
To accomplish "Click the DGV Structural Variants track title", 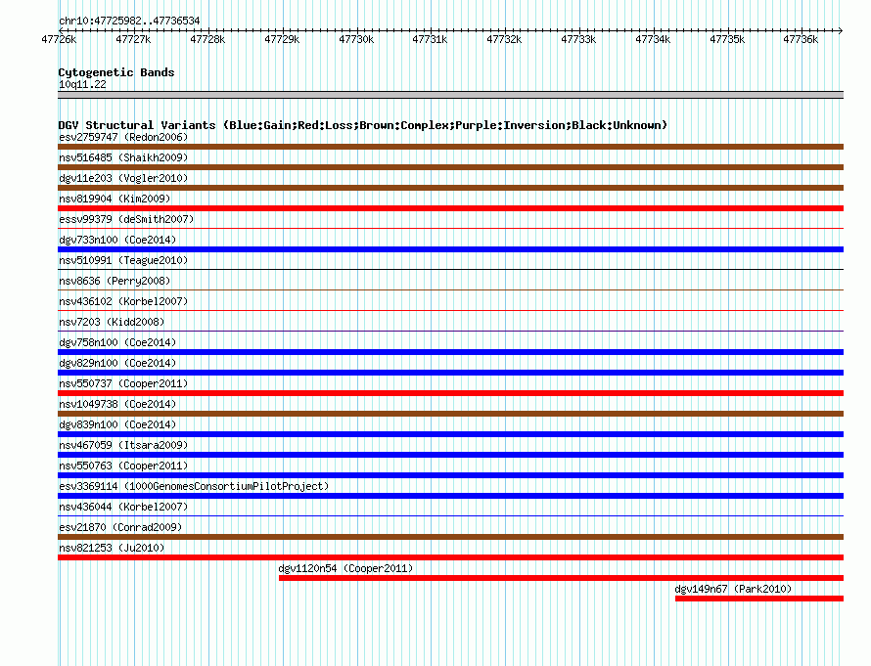I will pyautogui.click(x=363, y=125).
